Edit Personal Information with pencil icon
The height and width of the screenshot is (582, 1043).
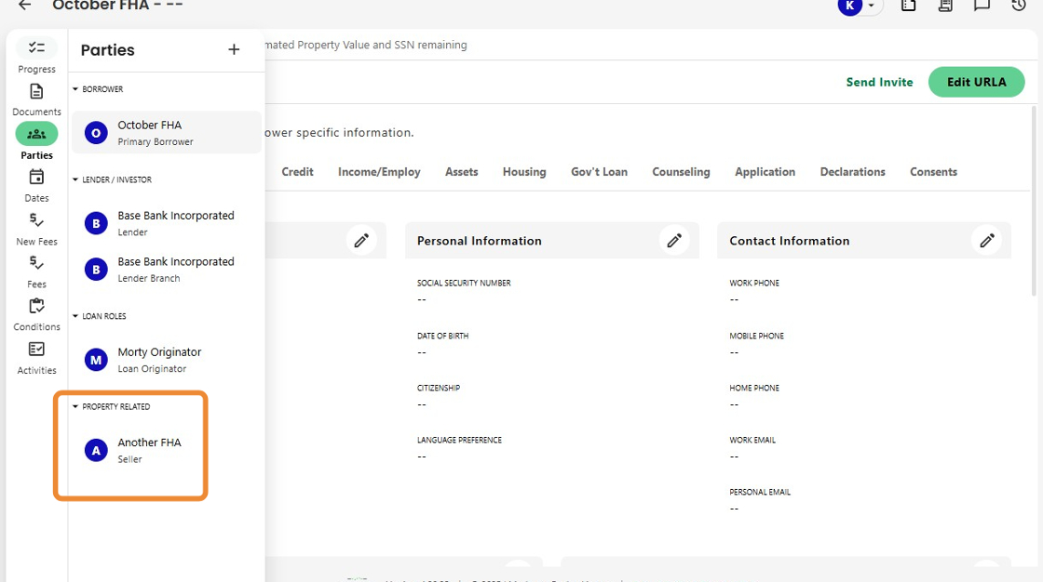tap(674, 241)
